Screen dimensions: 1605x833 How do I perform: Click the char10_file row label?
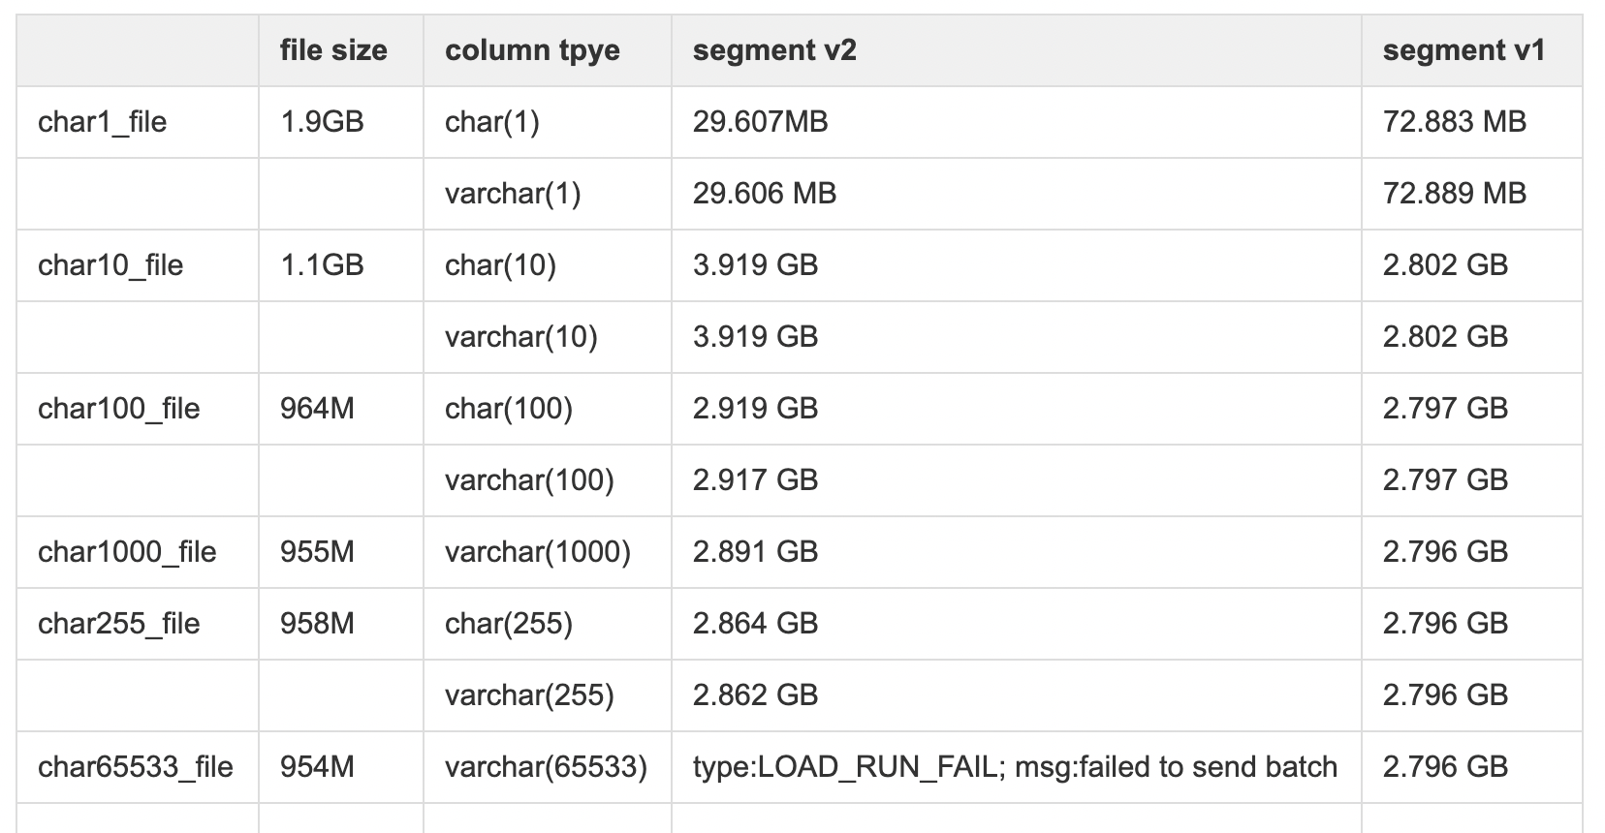click(x=110, y=265)
